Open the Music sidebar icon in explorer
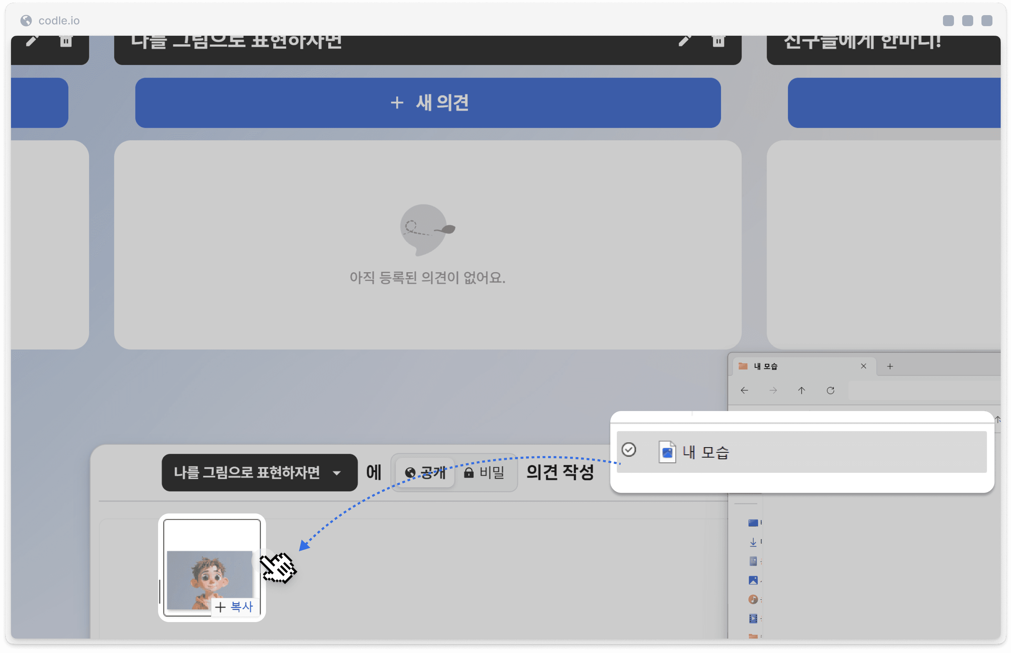Viewport: 1011px width, 653px height. pos(753,600)
